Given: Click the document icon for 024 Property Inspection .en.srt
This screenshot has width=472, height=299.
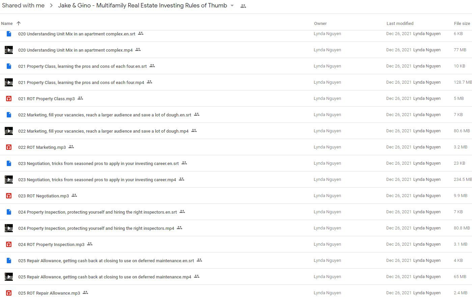Looking at the screenshot, I should (x=9, y=212).
